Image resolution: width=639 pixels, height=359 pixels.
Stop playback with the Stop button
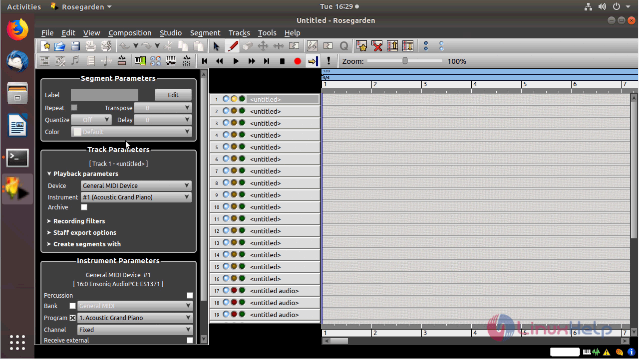pyautogui.click(x=282, y=61)
